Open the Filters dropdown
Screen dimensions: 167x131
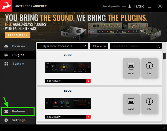(99, 46)
